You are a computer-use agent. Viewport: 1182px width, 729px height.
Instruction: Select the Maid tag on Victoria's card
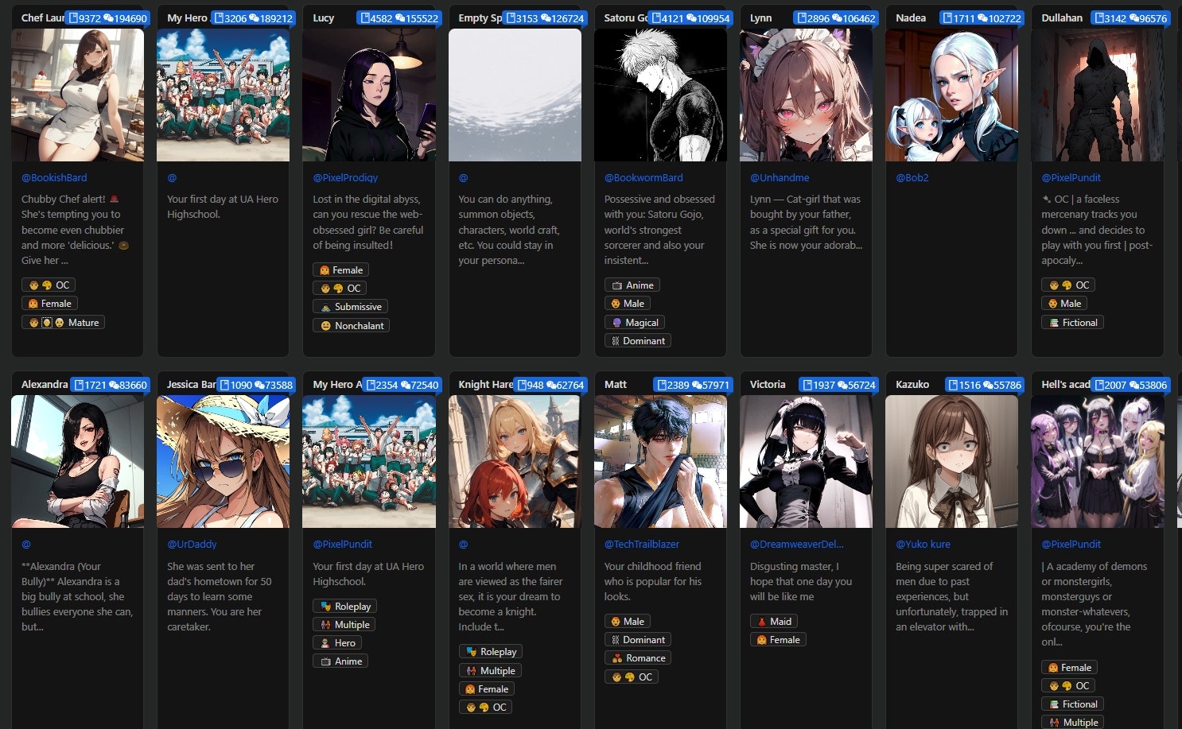[x=774, y=622]
